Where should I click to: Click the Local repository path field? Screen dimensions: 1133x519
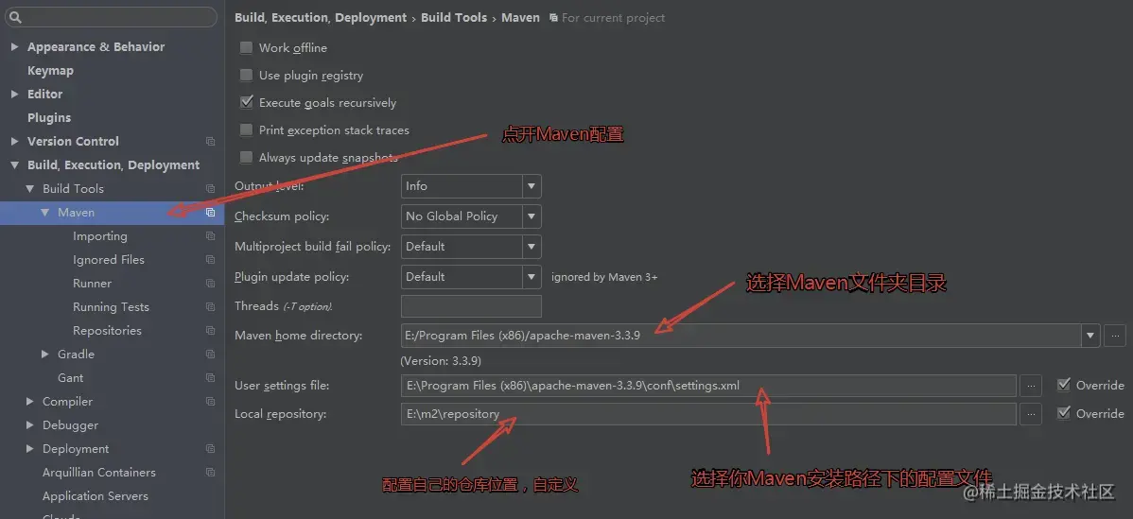(x=709, y=414)
